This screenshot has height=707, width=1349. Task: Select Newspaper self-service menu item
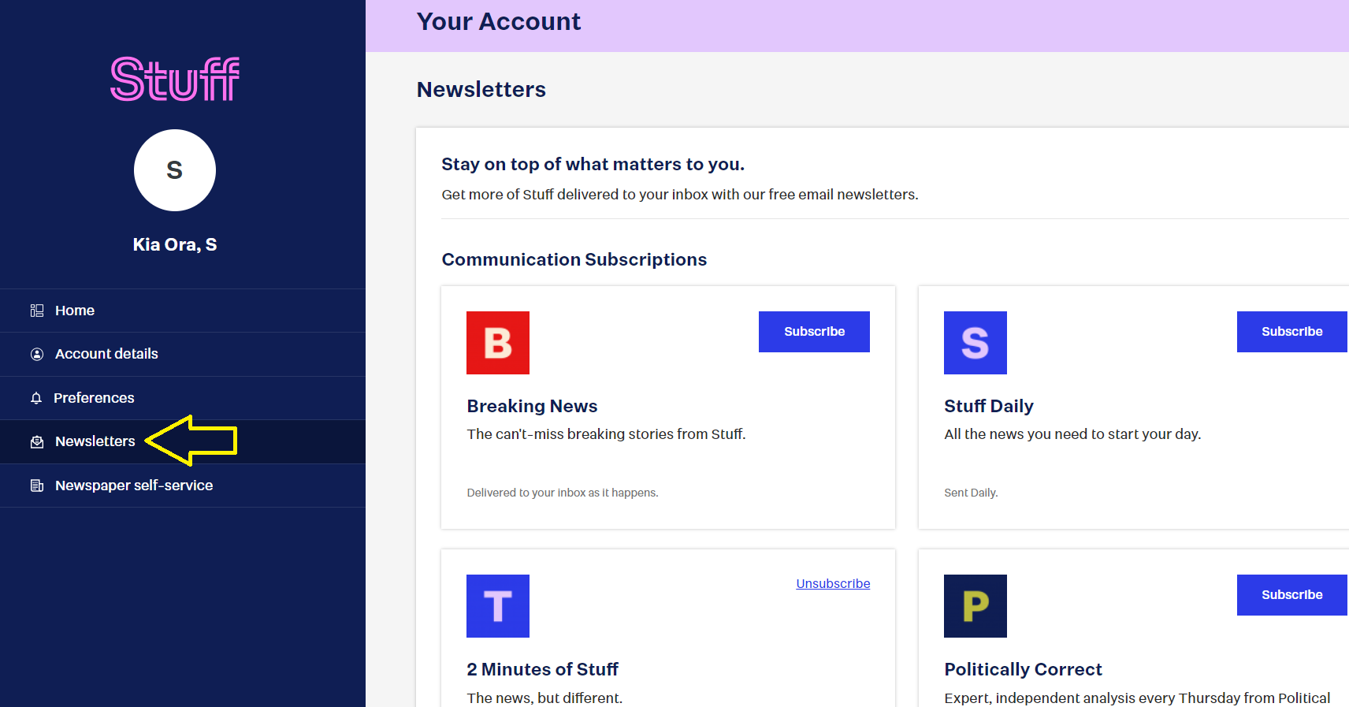coord(134,486)
